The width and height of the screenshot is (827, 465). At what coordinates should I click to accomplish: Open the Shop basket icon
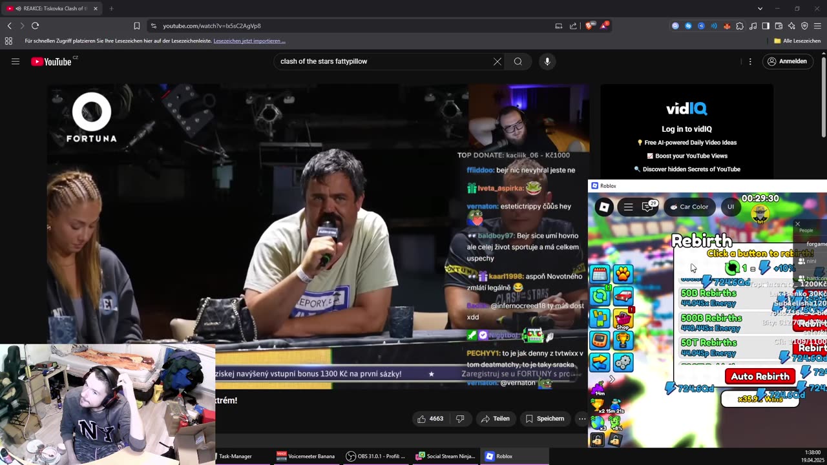tap(623, 318)
